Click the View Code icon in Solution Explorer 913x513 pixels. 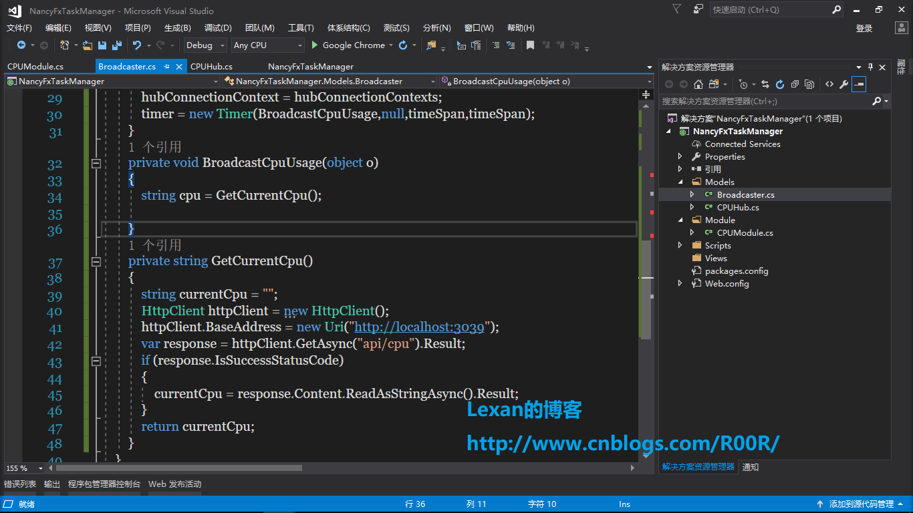[x=829, y=84]
